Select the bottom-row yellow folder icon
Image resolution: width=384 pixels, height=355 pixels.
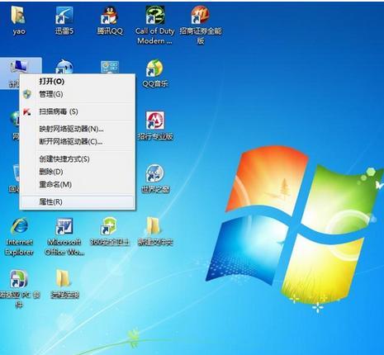tap(63, 279)
